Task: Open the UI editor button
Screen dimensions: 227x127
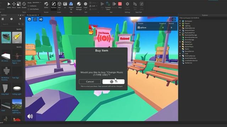Action: point(65,5)
